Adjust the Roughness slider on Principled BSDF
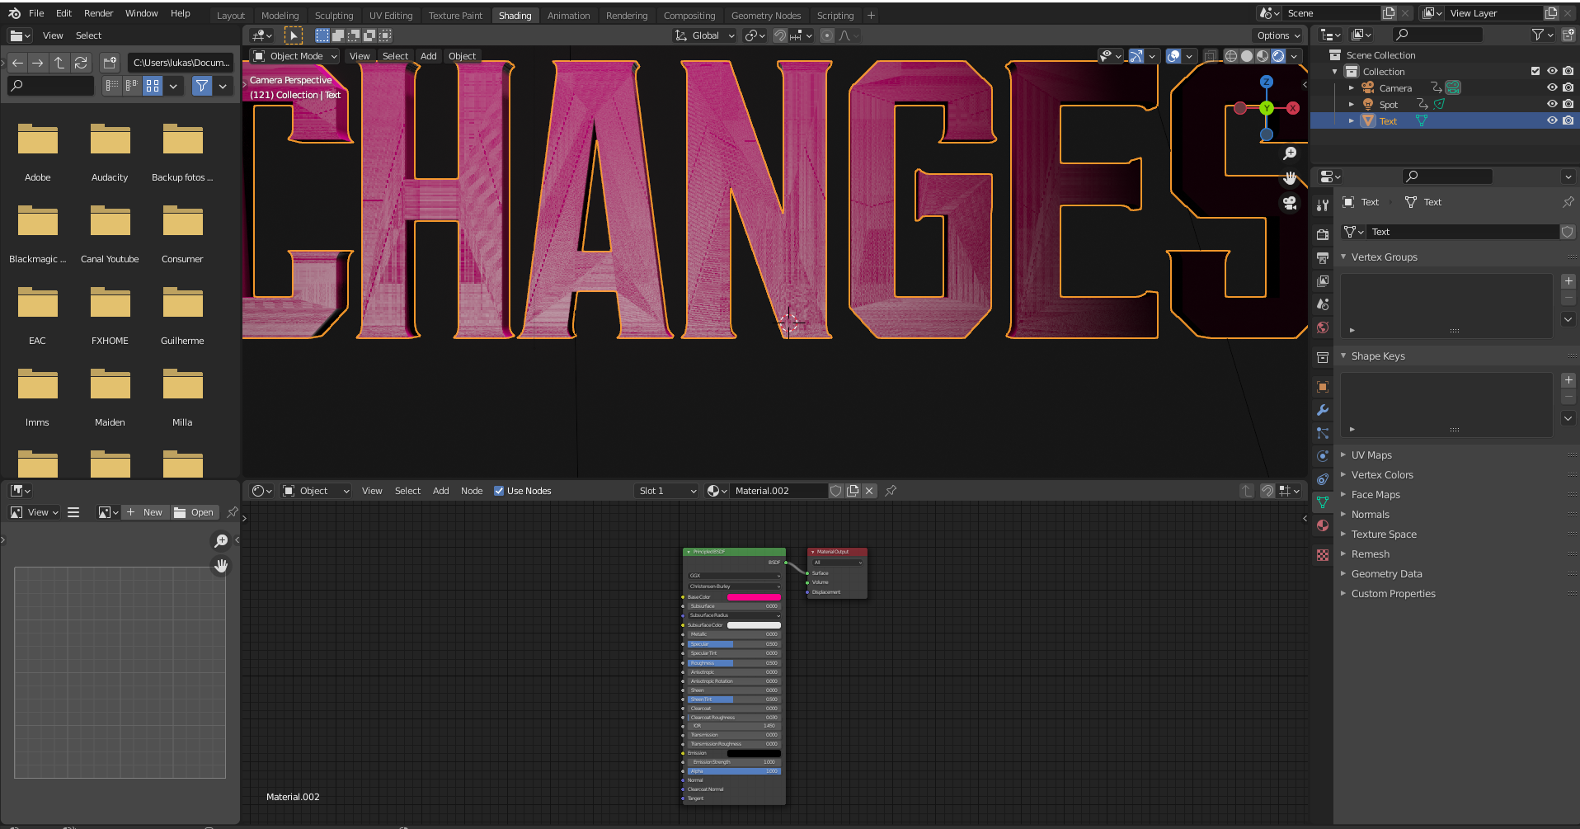 [x=734, y=663]
